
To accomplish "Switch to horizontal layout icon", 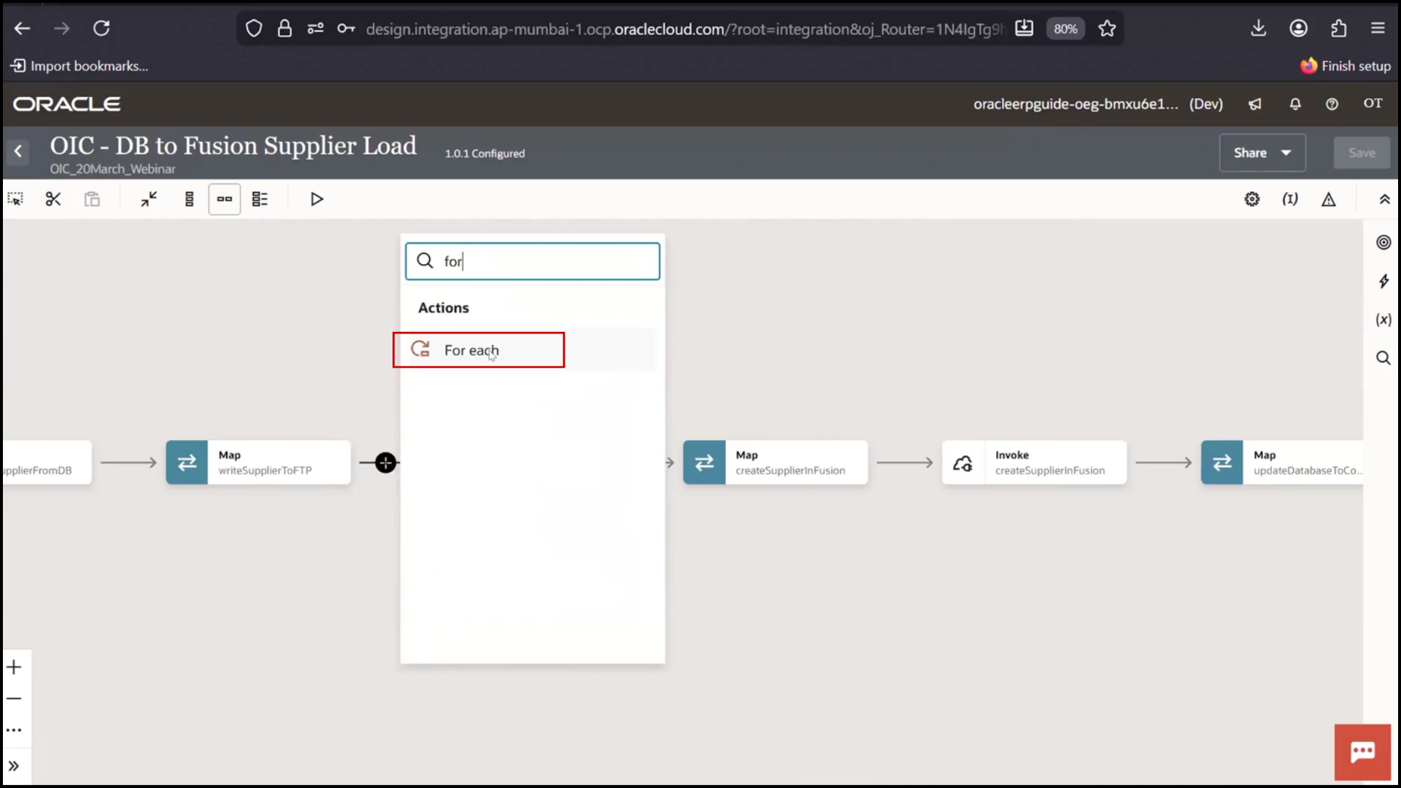I will (x=225, y=199).
